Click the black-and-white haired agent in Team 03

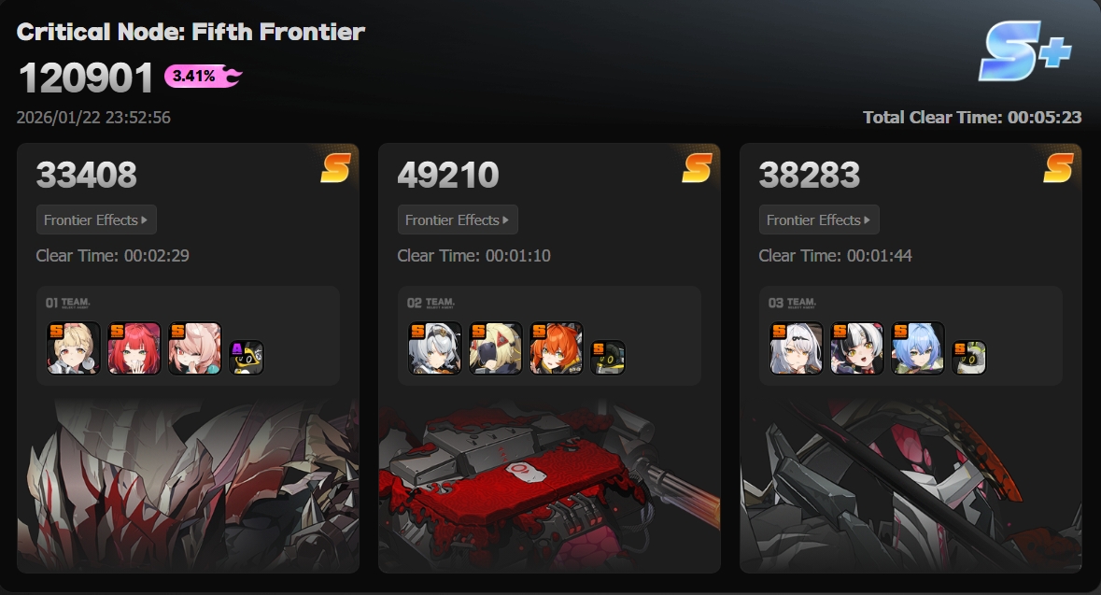[856, 348]
